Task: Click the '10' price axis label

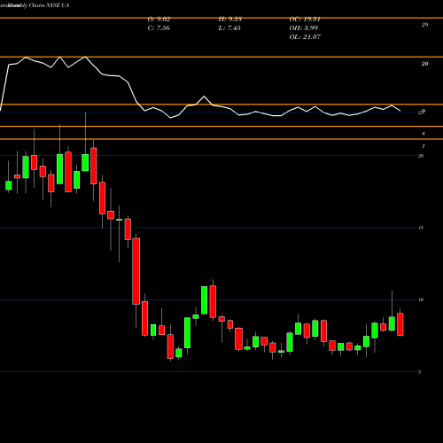Action: (421, 299)
